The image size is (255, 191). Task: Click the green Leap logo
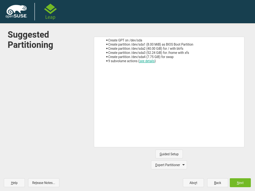[x=50, y=11]
